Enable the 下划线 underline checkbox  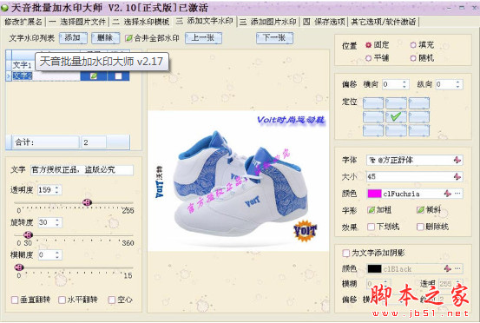(371, 227)
